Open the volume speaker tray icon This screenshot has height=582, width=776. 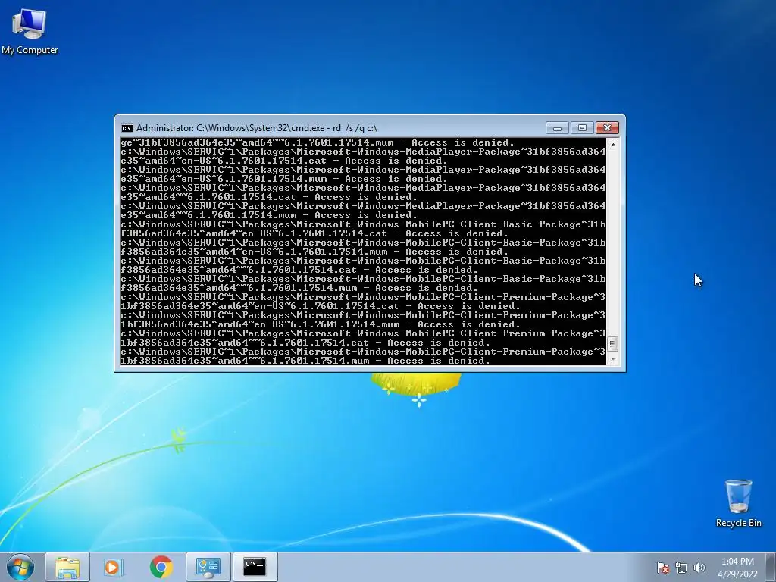click(x=699, y=568)
